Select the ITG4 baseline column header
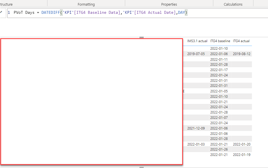The height and width of the screenshot is (168, 268). point(220,41)
